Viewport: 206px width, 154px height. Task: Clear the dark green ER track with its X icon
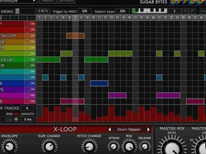pos(27,65)
